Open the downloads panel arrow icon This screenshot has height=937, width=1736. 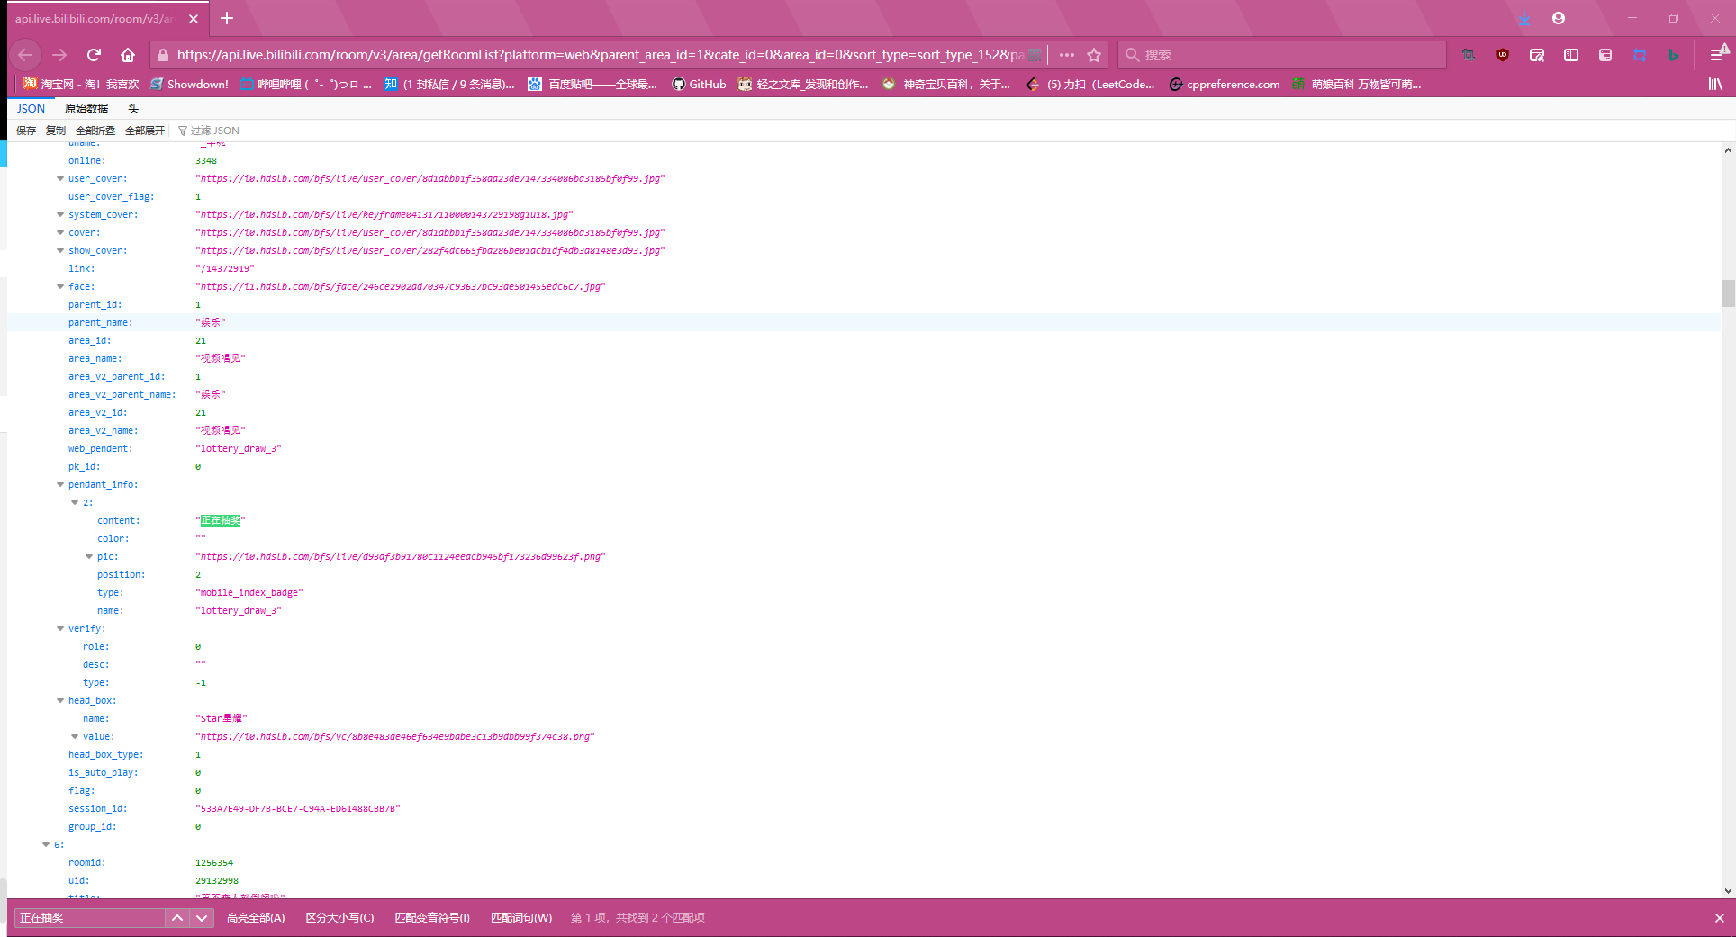[1524, 18]
